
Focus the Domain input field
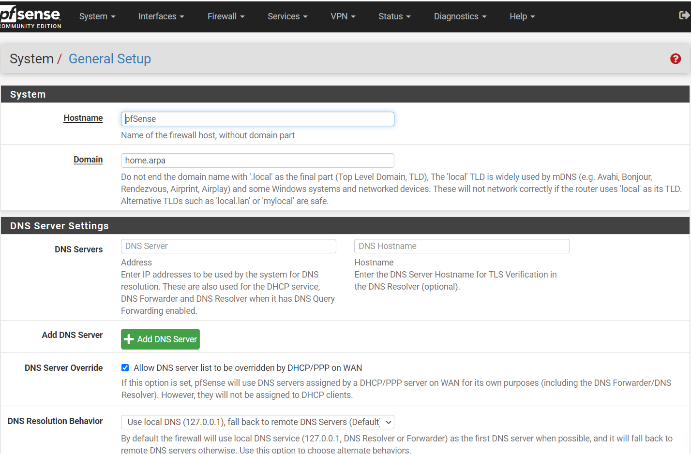pyautogui.click(x=257, y=161)
